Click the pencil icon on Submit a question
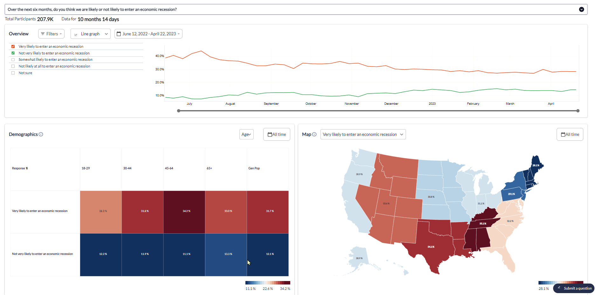 coord(559,288)
